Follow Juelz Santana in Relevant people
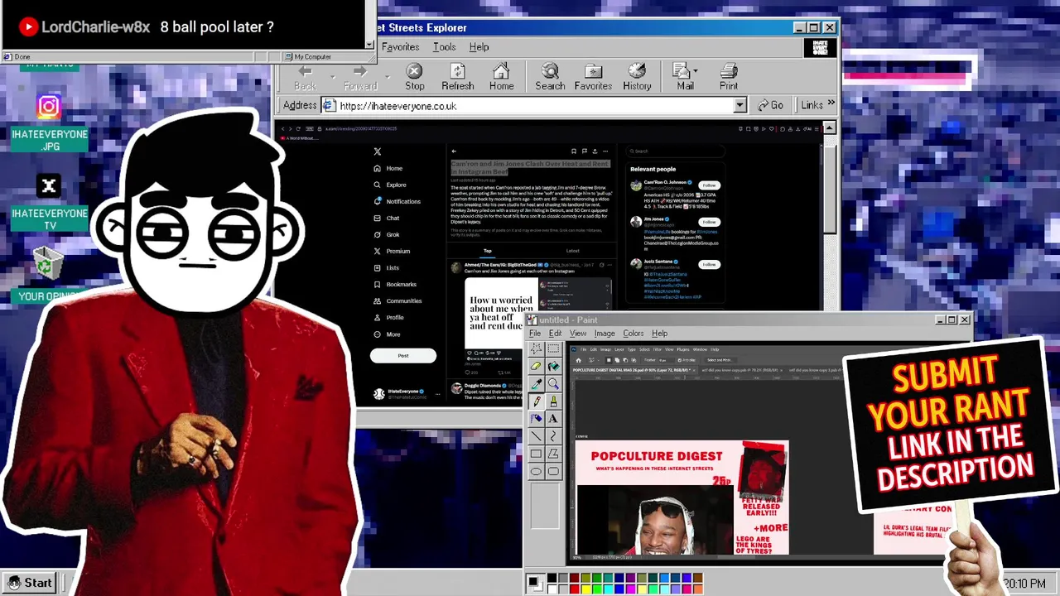1060x596 pixels. coord(709,264)
